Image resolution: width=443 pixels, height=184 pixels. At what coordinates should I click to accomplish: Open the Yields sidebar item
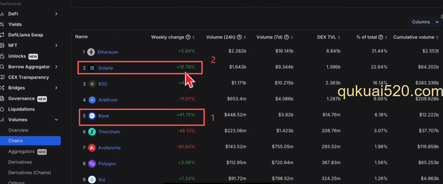tap(15, 25)
